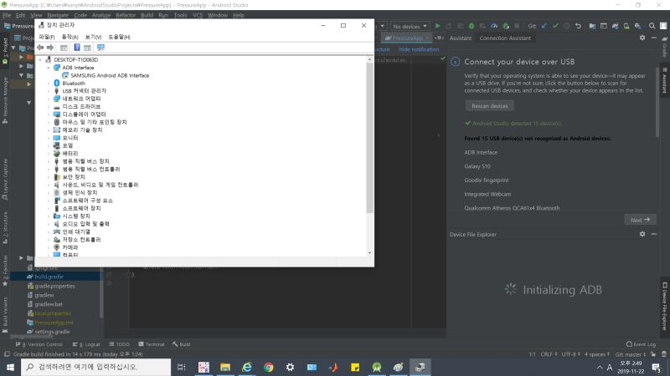Open the Assistant panel gear settings
The image size is (670, 376).
tap(642, 38)
